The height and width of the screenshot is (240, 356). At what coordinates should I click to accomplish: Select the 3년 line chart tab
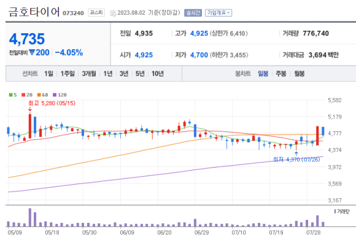pyautogui.click(x=124, y=74)
